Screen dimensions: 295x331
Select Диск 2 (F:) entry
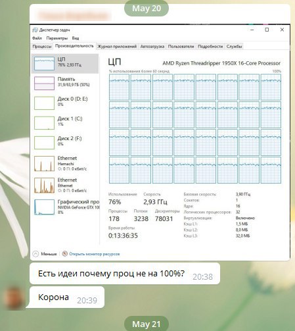point(65,142)
